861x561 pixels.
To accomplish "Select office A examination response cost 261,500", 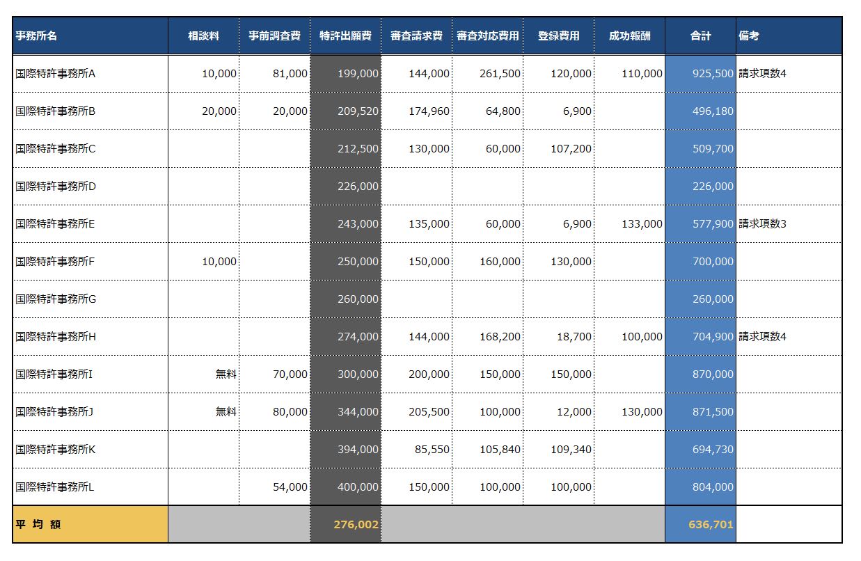I will point(487,74).
